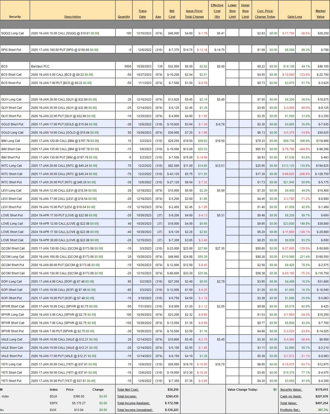Sort by Trans Date header
This screenshot has height=414, width=330.
click(x=142, y=14)
